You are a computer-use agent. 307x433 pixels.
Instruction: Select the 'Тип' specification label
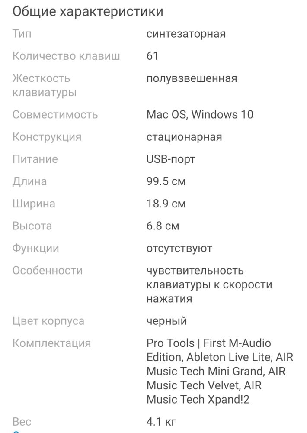(x=22, y=34)
